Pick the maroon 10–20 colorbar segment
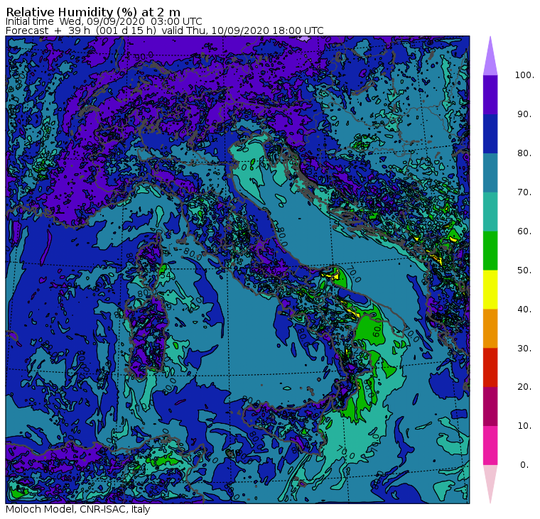This screenshot has width=540, height=519. 490,406
